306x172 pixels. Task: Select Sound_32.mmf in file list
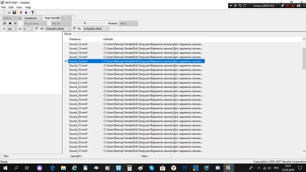pyautogui.click(x=78, y=129)
